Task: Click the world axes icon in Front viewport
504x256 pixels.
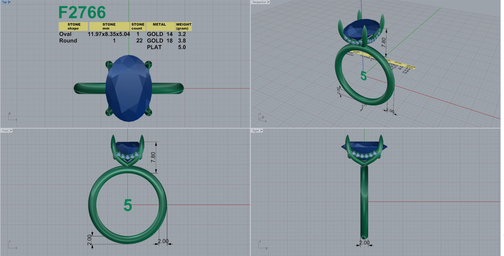Action: pos(12,245)
